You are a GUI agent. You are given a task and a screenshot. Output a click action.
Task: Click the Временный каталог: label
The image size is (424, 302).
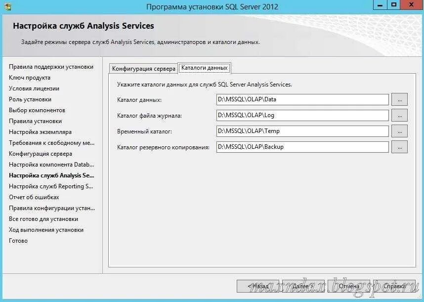click(144, 131)
